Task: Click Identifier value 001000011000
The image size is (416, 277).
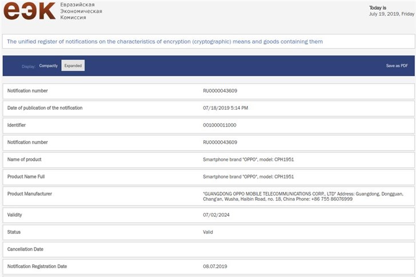Action: [219, 125]
